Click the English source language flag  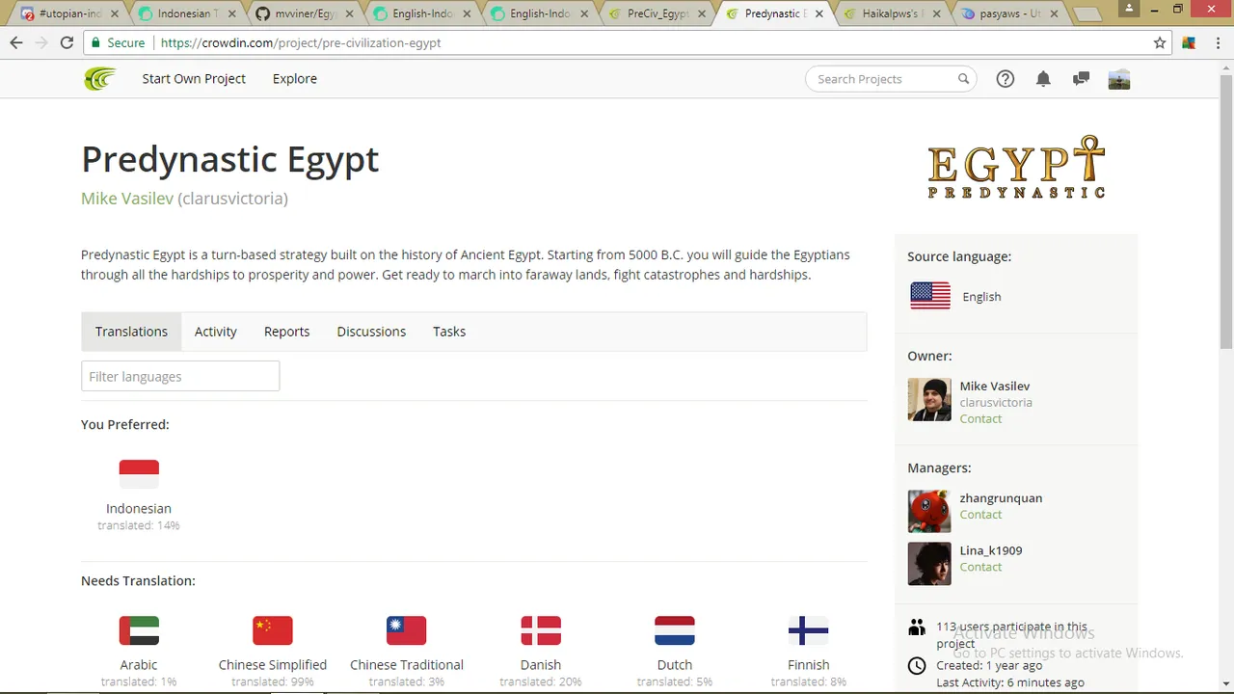(930, 296)
